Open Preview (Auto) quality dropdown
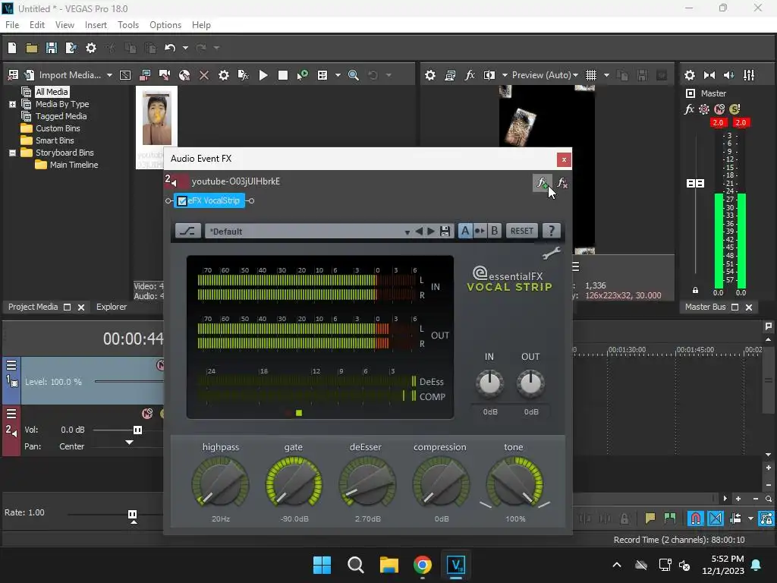This screenshot has height=583, width=777. [x=545, y=75]
